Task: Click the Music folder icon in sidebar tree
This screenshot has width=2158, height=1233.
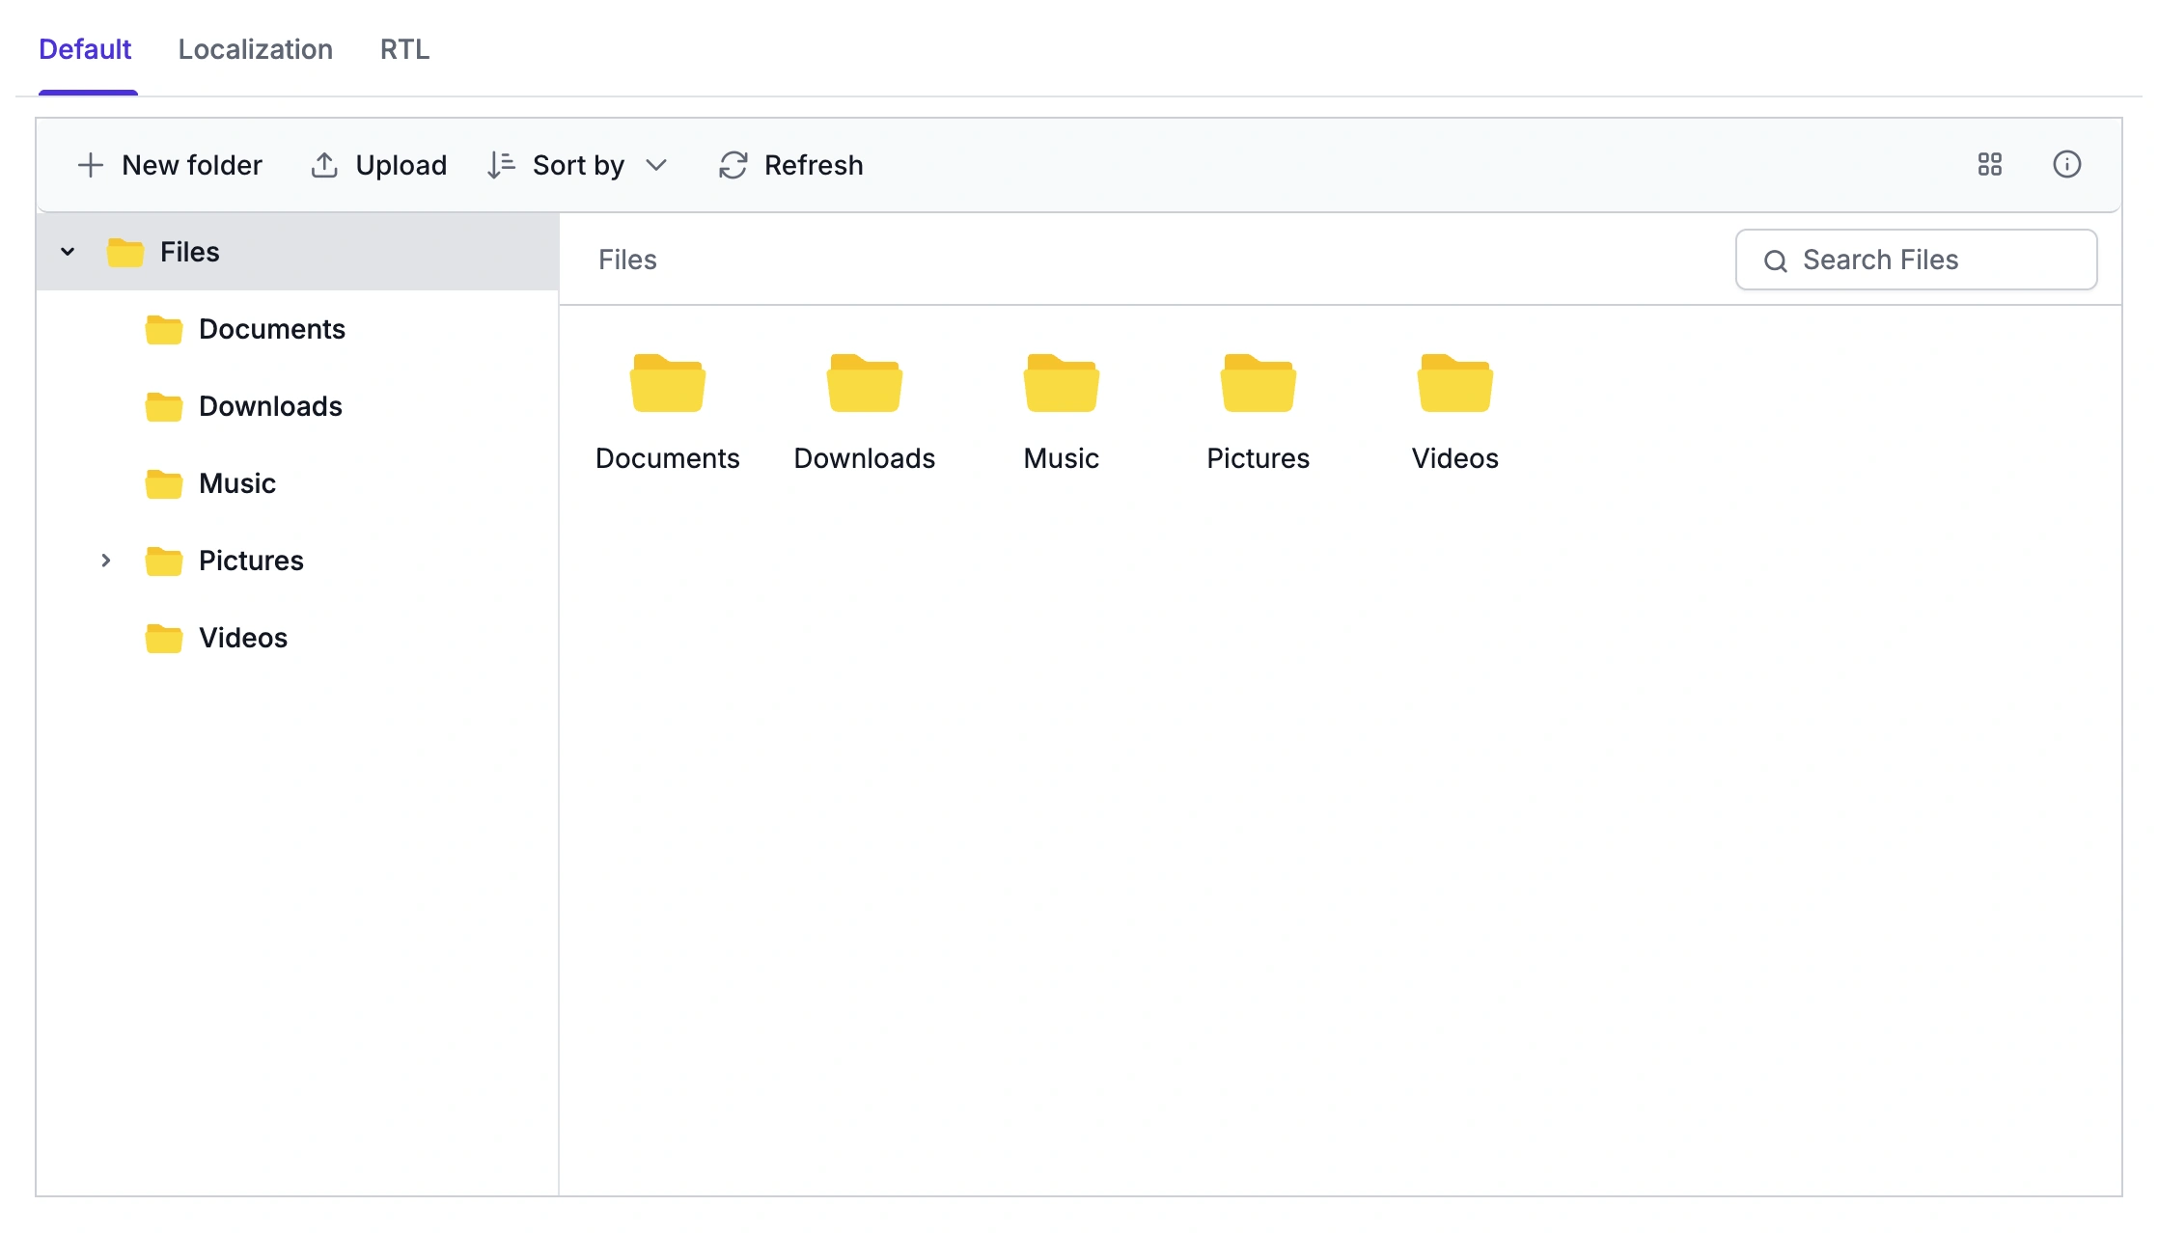Action: click(x=164, y=484)
